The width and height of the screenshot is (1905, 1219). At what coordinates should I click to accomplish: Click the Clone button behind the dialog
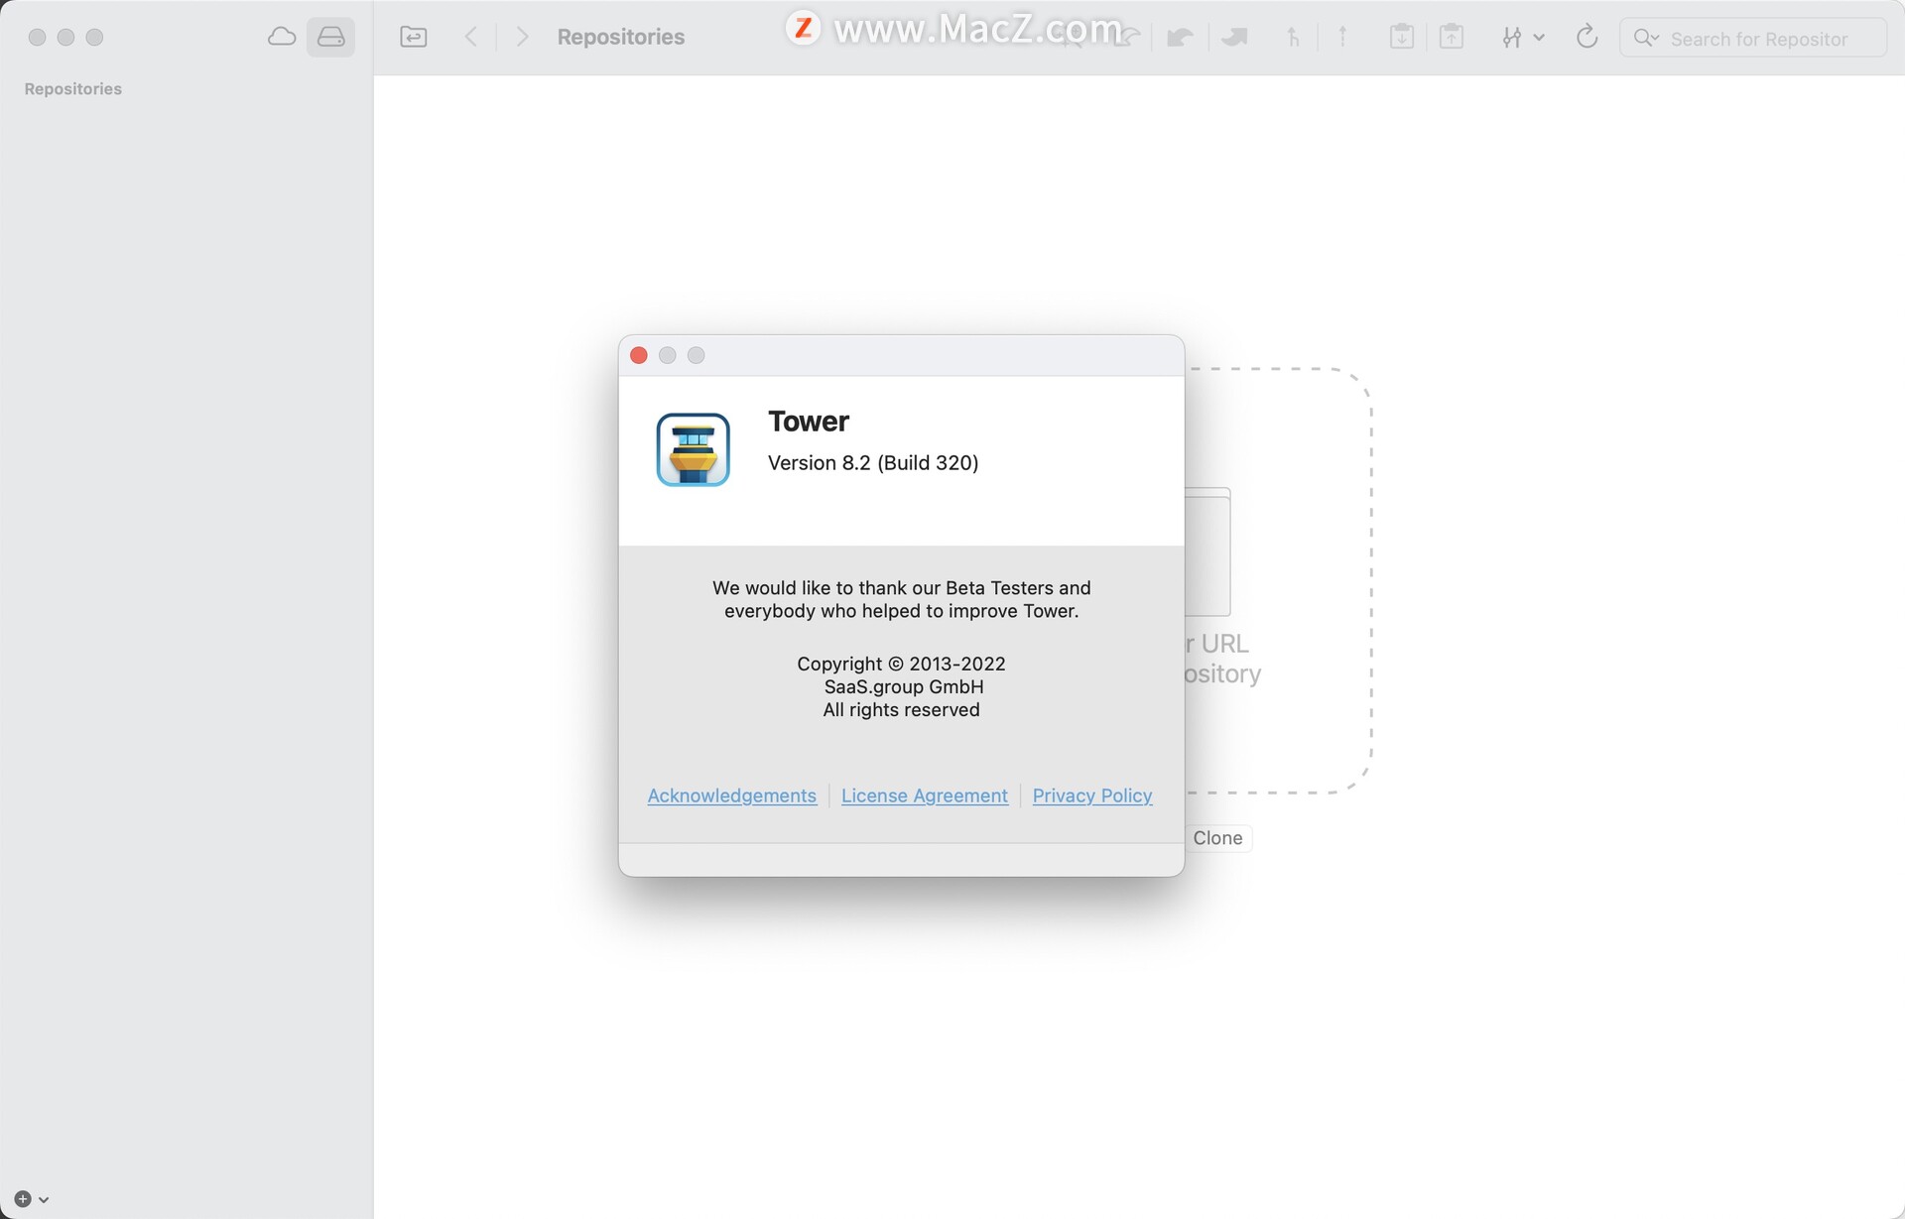(1217, 838)
